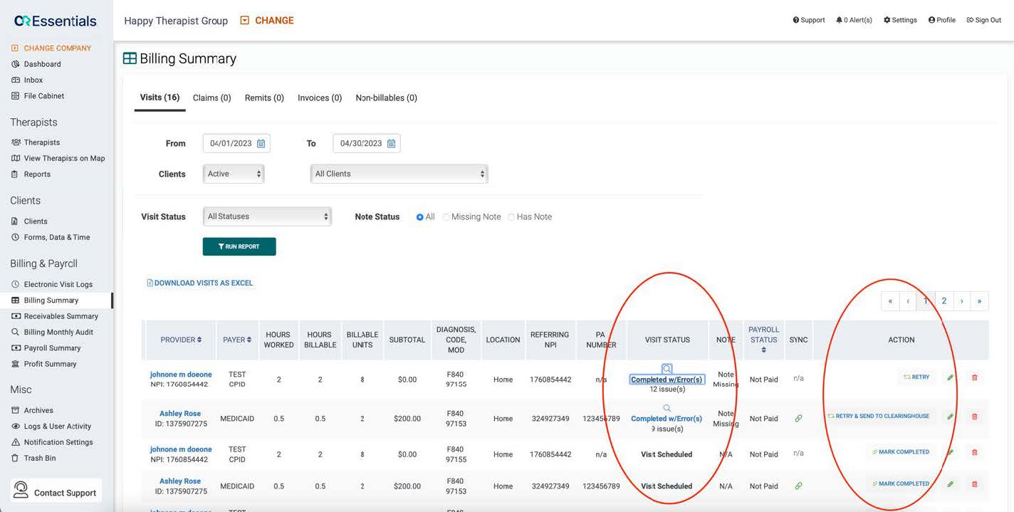Select the Has Note radio button
This screenshot has height=512, width=1014.
(511, 216)
